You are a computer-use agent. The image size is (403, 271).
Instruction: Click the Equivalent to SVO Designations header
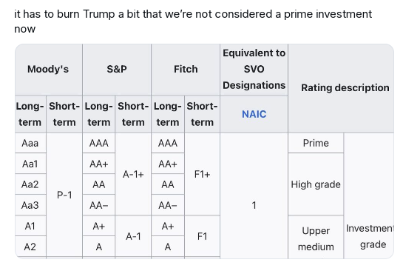click(x=254, y=69)
